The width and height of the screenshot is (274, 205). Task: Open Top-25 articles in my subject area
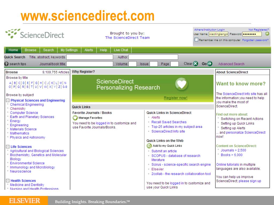[177, 127]
